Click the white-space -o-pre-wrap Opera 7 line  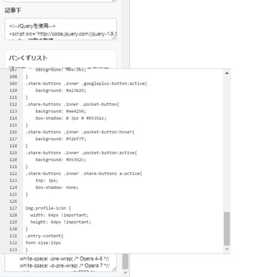(64, 265)
